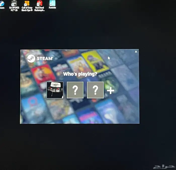Launch EA SPORTS FC 26 shortcut icon
Image resolution: width=176 pixels, height=170 pixels.
point(14,3)
